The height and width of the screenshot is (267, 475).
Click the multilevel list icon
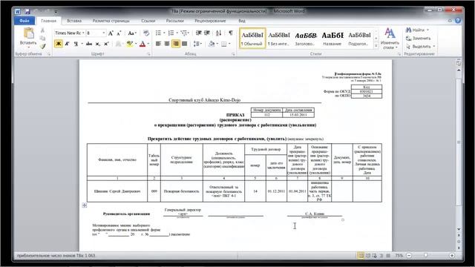click(x=183, y=33)
